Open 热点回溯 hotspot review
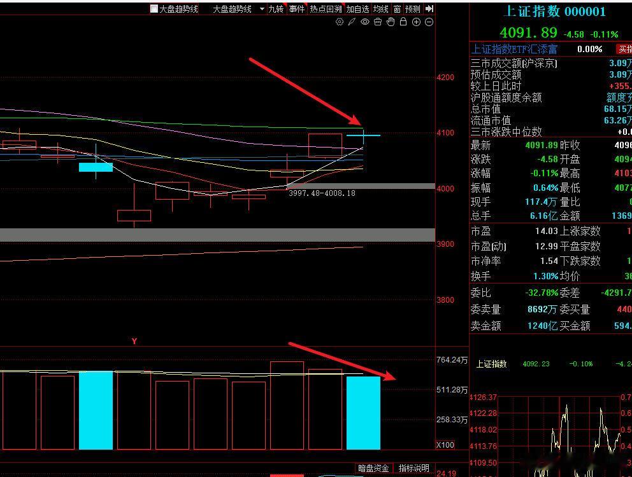The width and height of the screenshot is (632, 477). click(326, 9)
